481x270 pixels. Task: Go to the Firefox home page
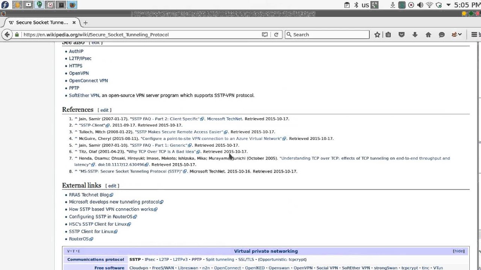pos(428,34)
